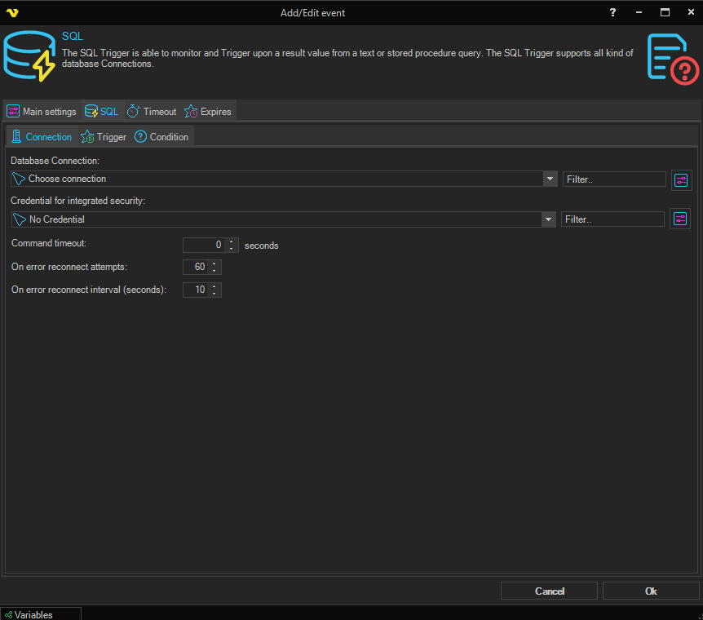Open the Condition sub-tab
This screenshot has width=703, height=620.
[x=162, y=137]
